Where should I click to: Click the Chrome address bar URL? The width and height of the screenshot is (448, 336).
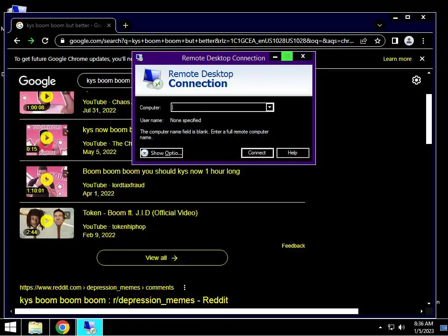coord(211,41)
